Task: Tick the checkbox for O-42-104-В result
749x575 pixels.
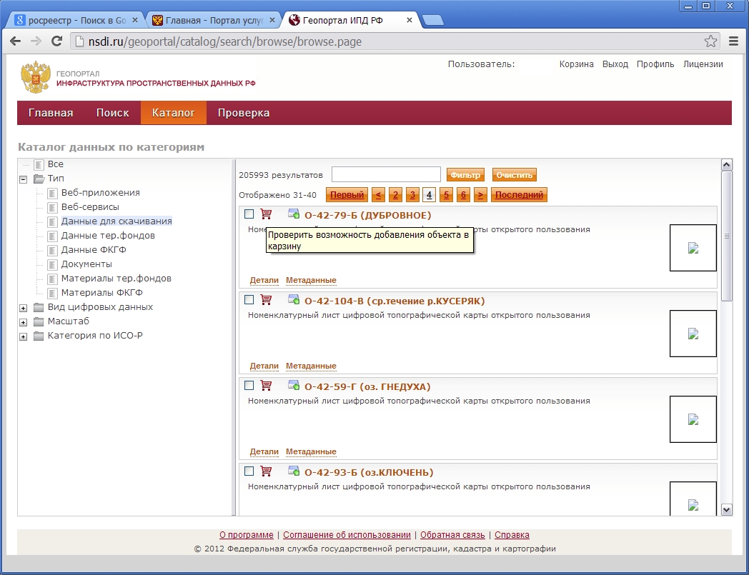Action: (x=249, y=300)
